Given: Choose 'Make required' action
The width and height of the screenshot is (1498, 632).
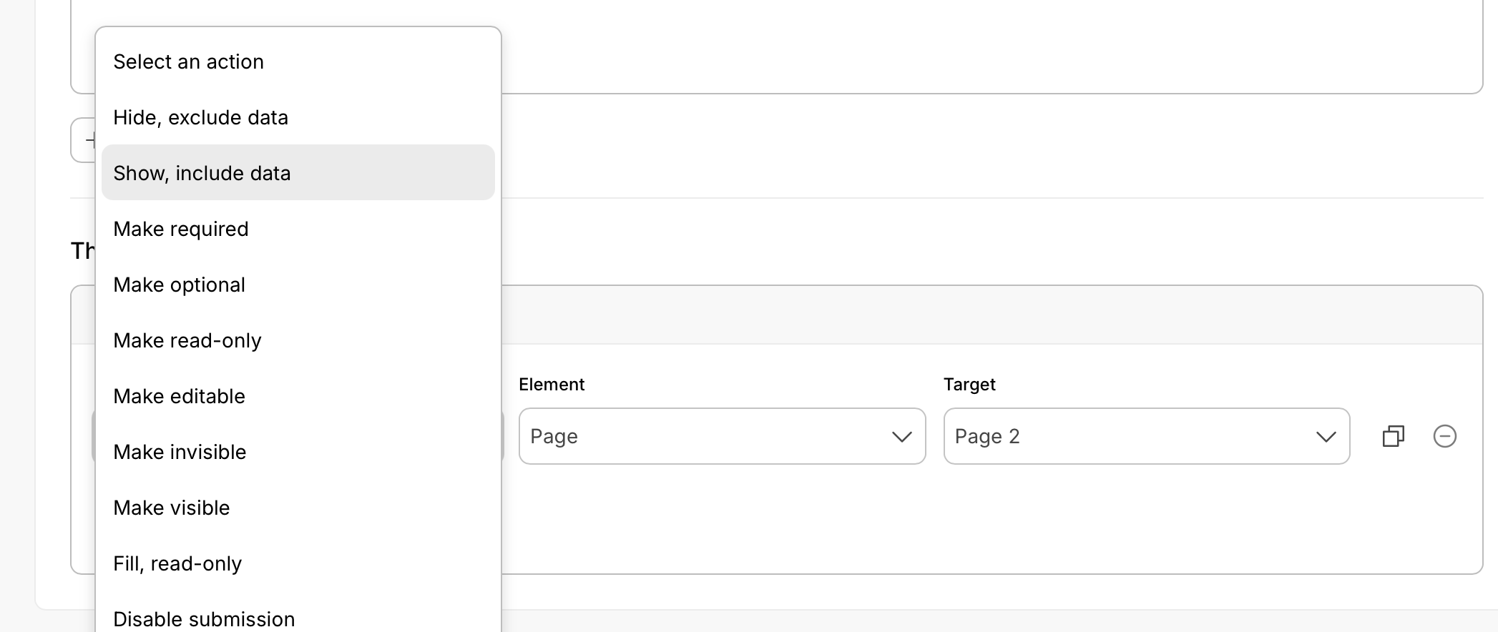Looking at the screenshot, I should click(181, 229).
